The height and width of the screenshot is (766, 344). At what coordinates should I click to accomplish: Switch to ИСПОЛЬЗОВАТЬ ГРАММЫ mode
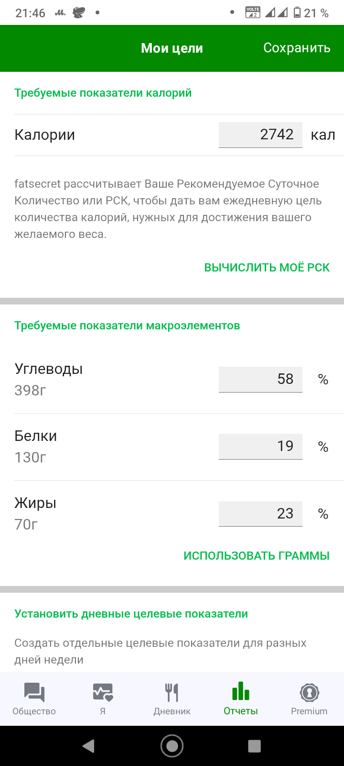click(257, 556)
